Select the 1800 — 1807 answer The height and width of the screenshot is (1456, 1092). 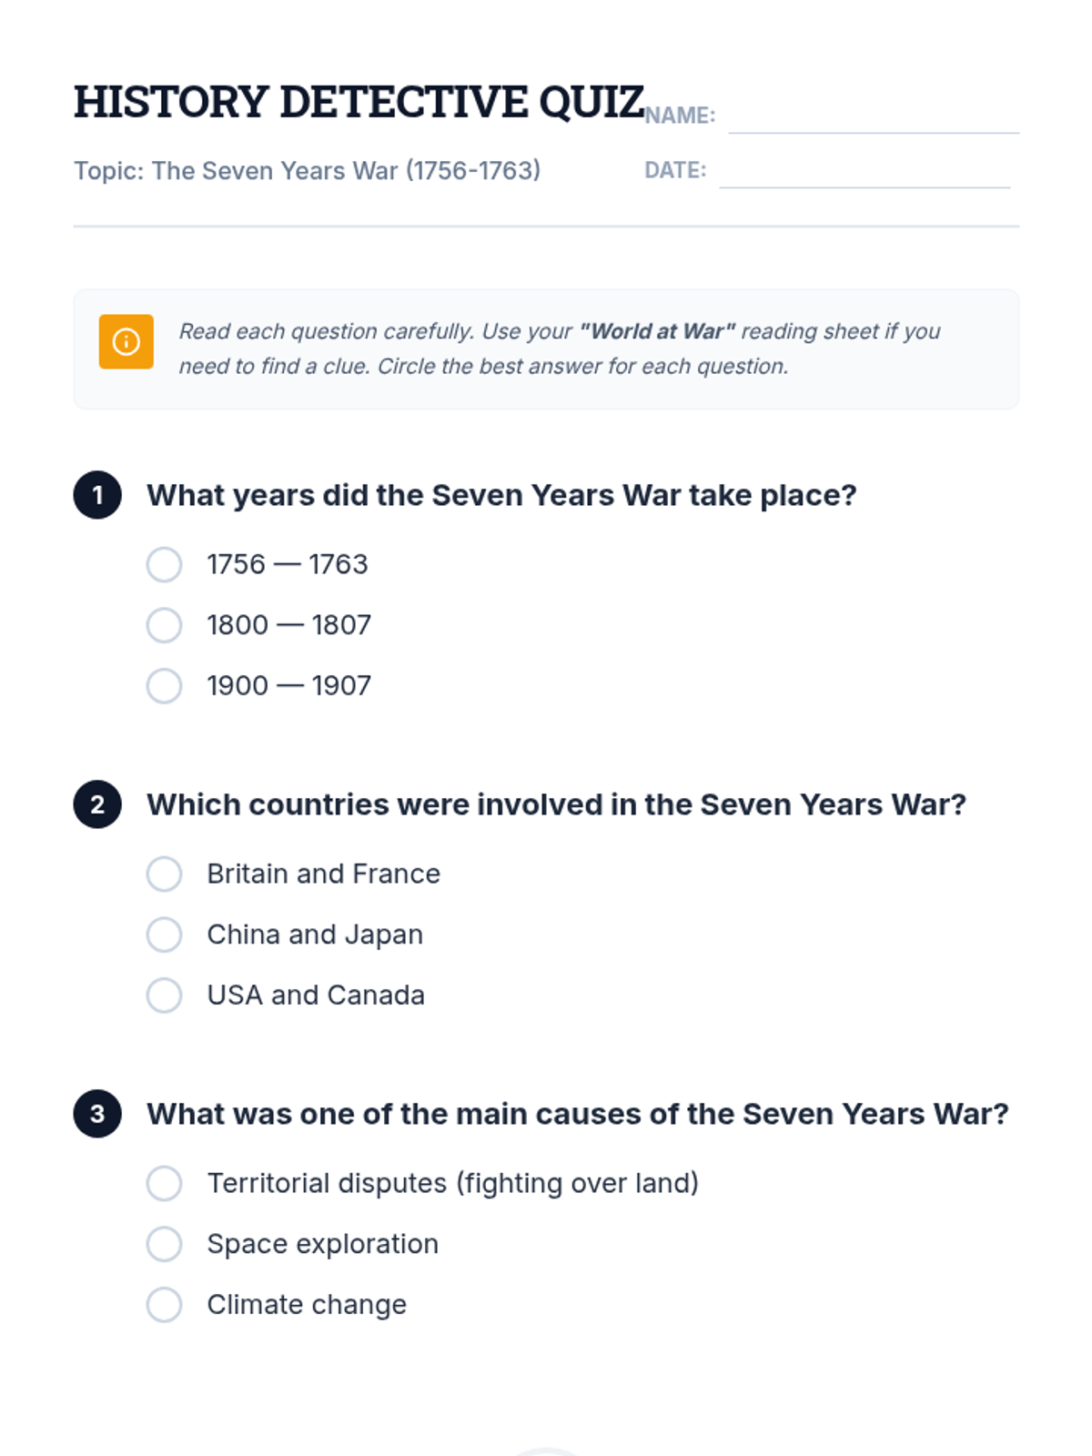165,625
